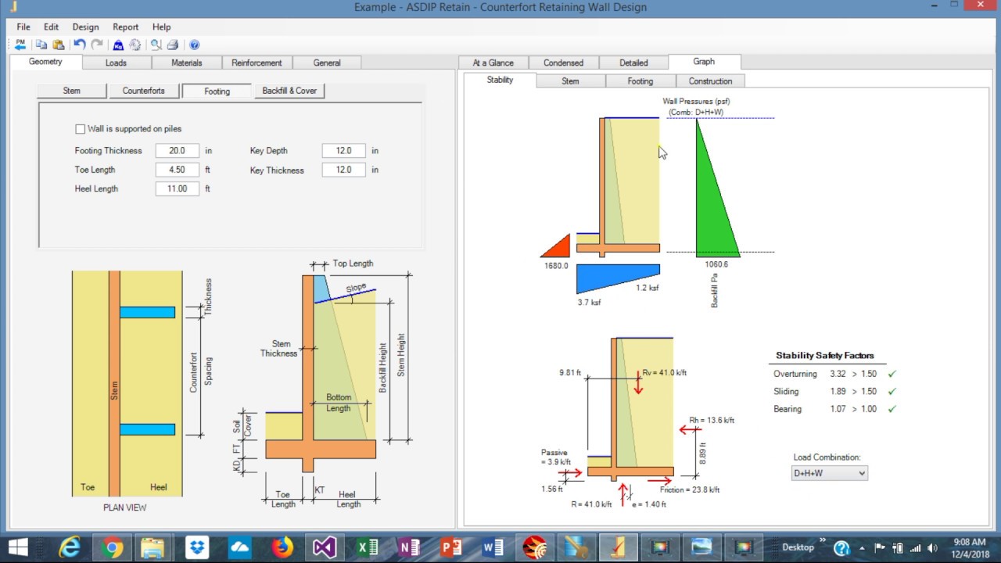Enable 'Wall is supported on piles' checkbox

pyautogui.click(x=80, y=129)
